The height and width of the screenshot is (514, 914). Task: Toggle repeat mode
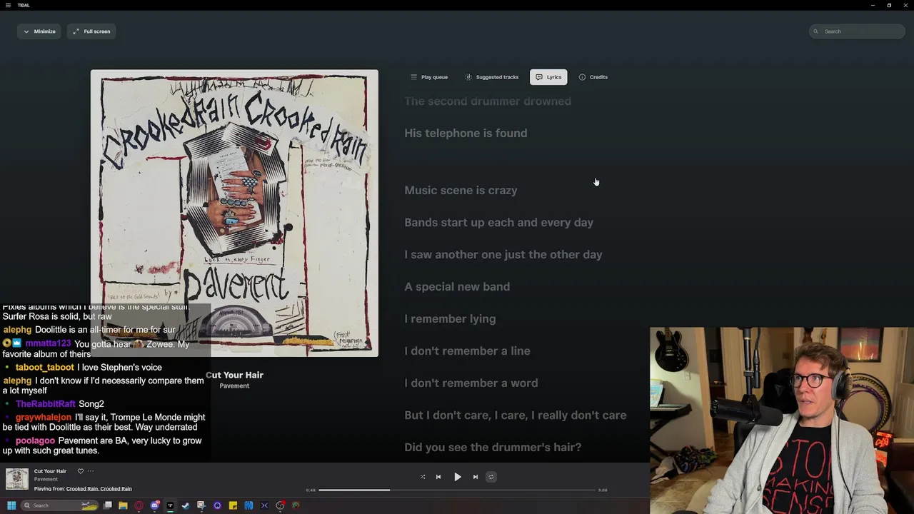point(491,477)
